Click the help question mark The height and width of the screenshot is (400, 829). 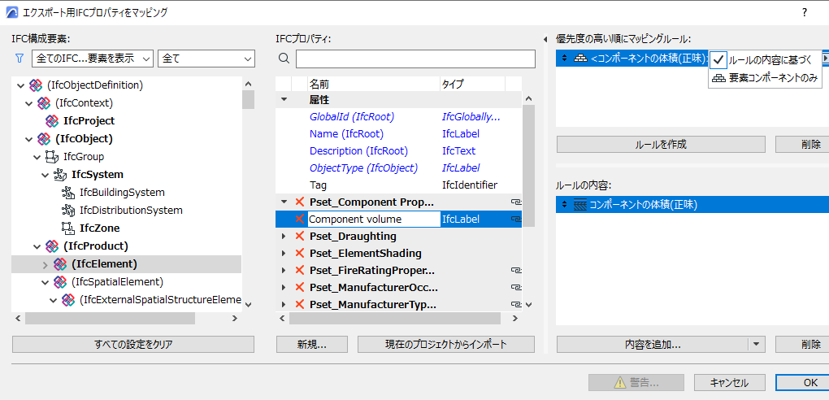[805, 13]
